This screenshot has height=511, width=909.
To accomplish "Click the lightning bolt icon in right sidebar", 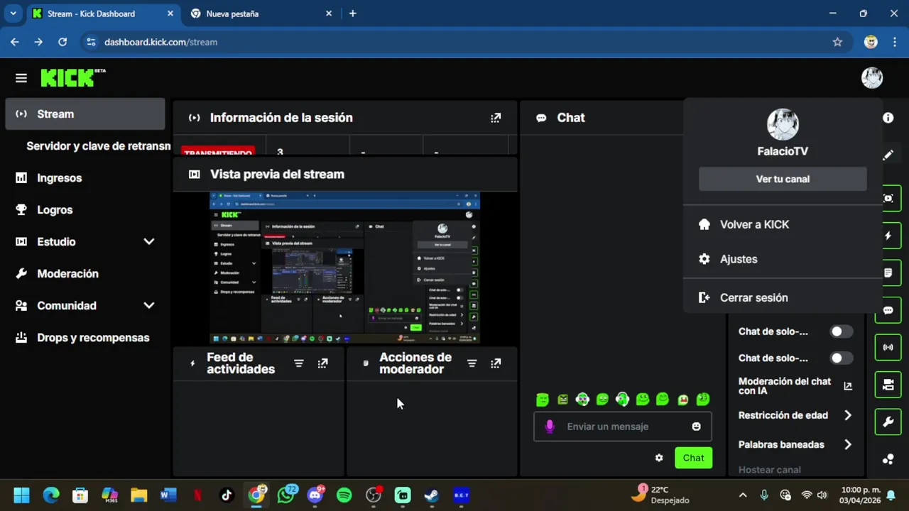I will [888, 236].
